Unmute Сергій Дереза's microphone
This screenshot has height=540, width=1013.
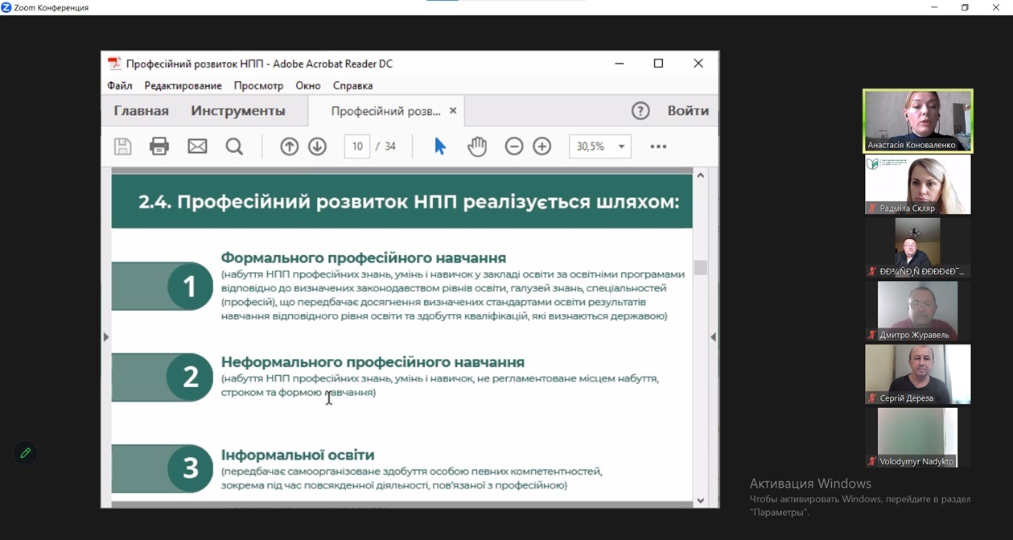pos(871,398)
